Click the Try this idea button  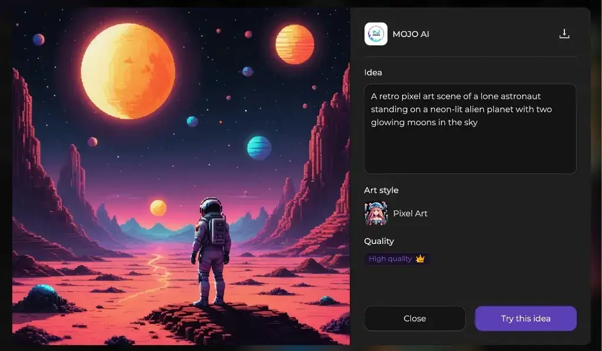(x=526, y=318)
